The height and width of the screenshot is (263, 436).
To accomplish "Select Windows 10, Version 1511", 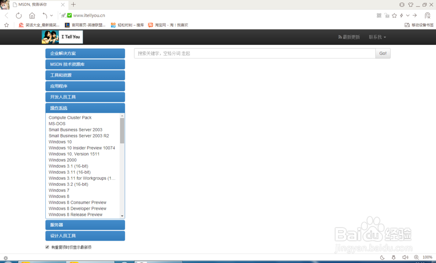I will (74, 154).
